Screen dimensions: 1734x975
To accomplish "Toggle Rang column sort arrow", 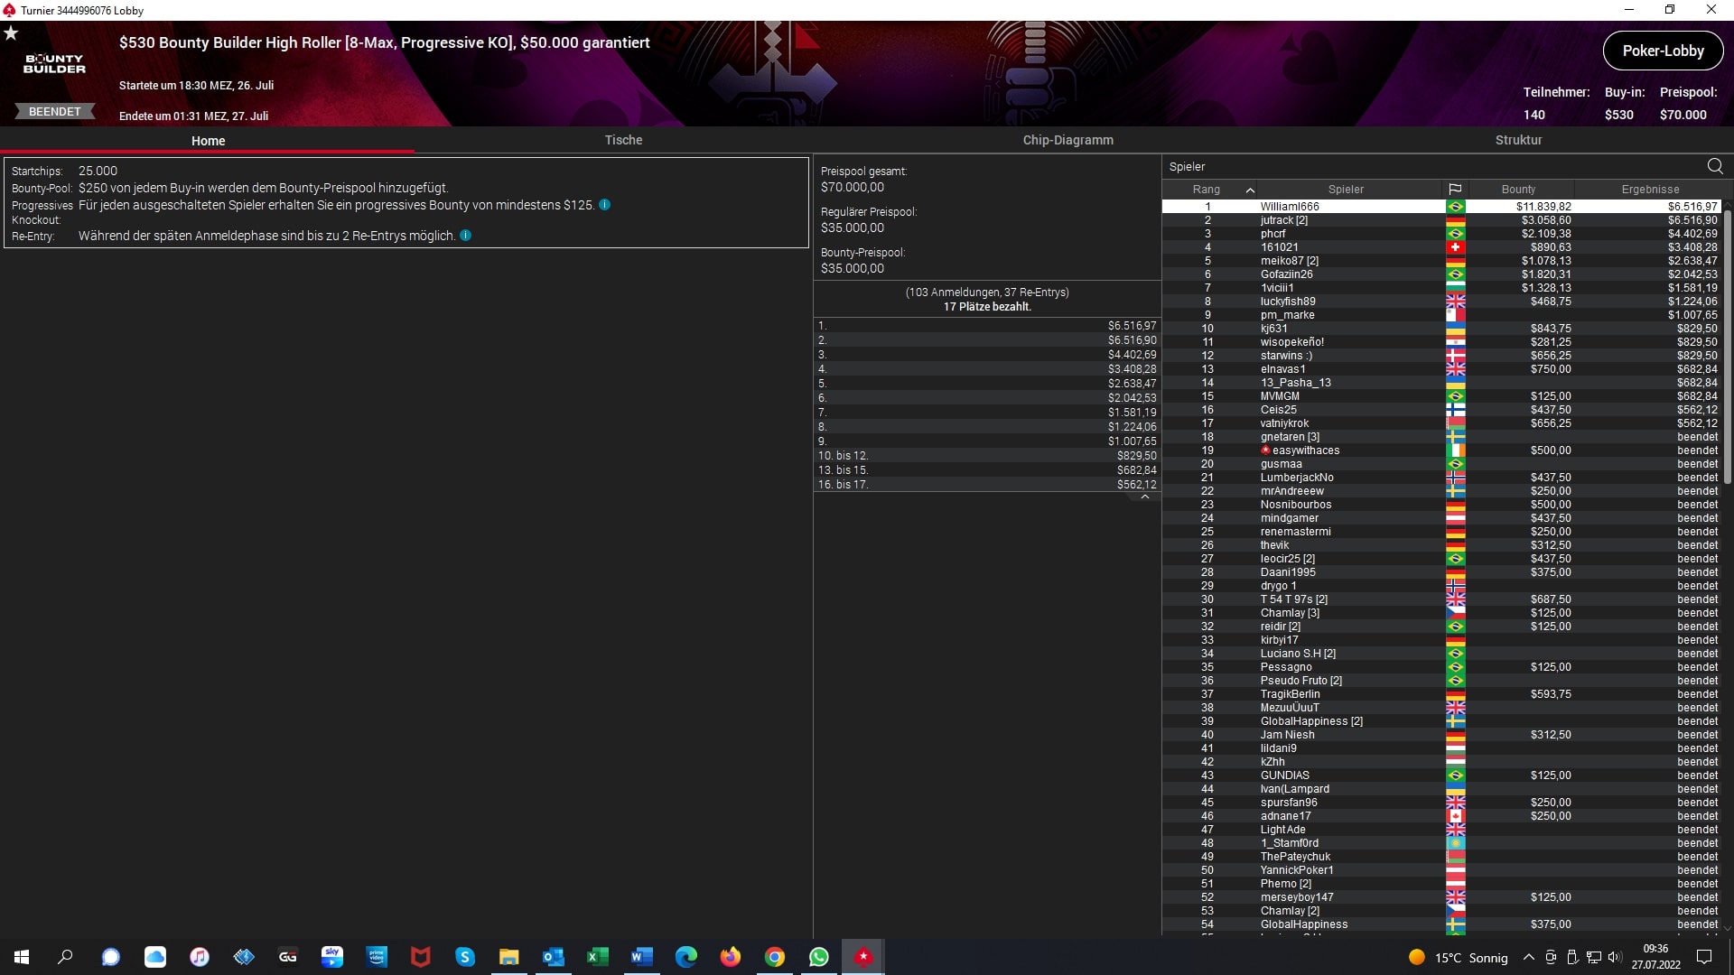I will click(1250, 190).
